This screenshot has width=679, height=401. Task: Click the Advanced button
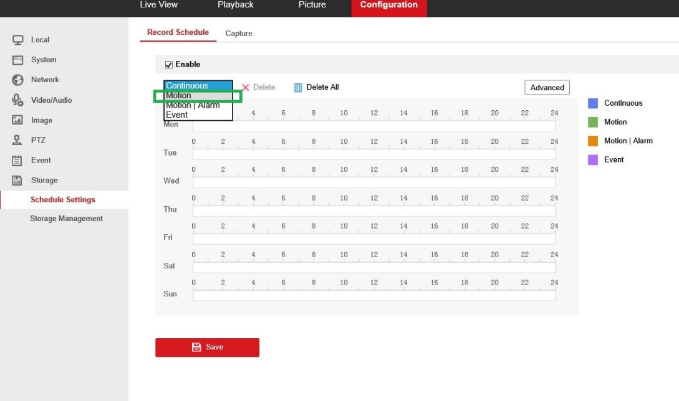[x=547, y=87]
